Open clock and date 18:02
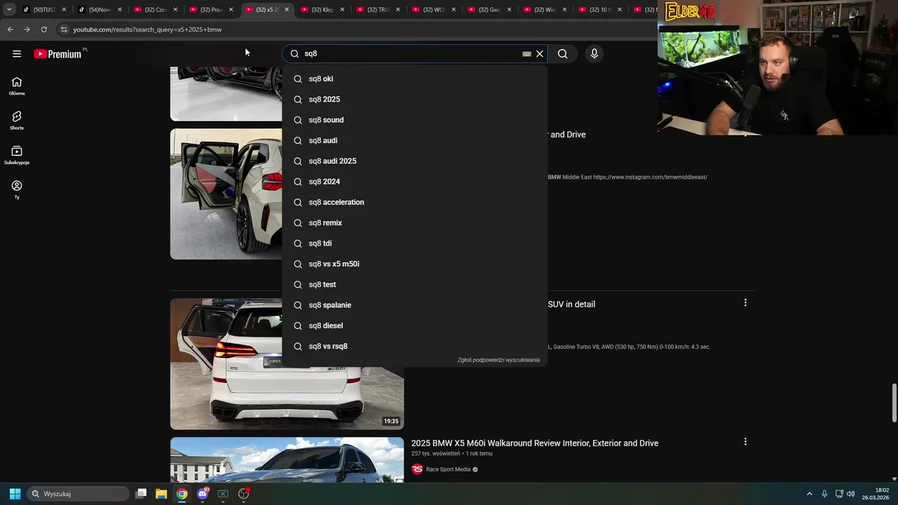The height and width of the screenshot is (505, 898). click(876, 494)
